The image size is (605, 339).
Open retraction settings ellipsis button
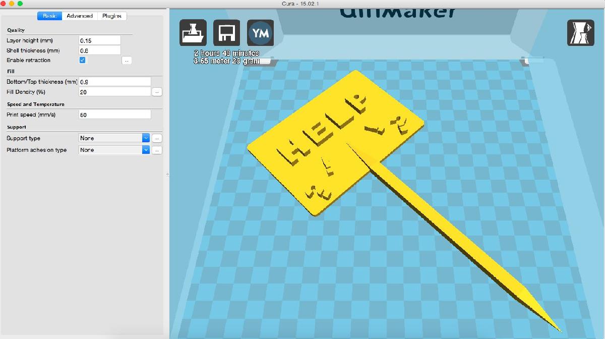(x=127, y=61)
